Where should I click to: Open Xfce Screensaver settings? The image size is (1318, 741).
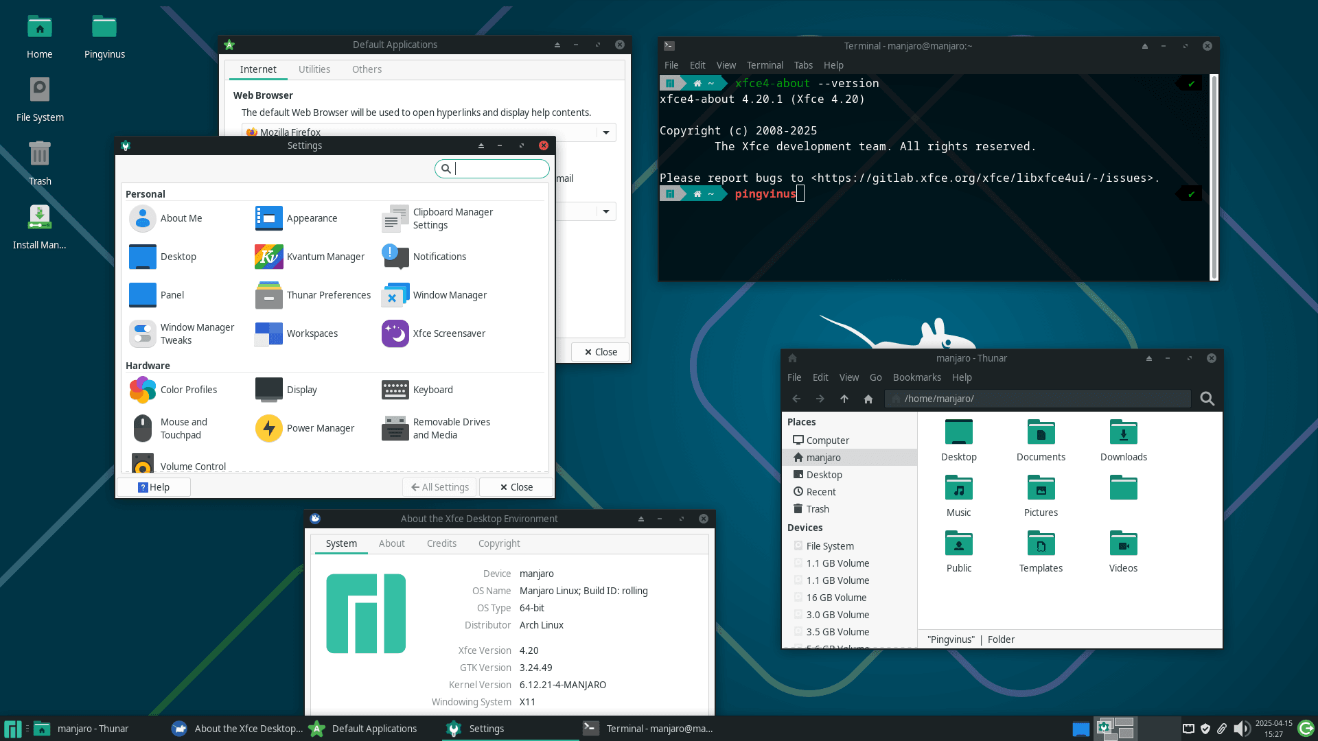click(395, 333)
